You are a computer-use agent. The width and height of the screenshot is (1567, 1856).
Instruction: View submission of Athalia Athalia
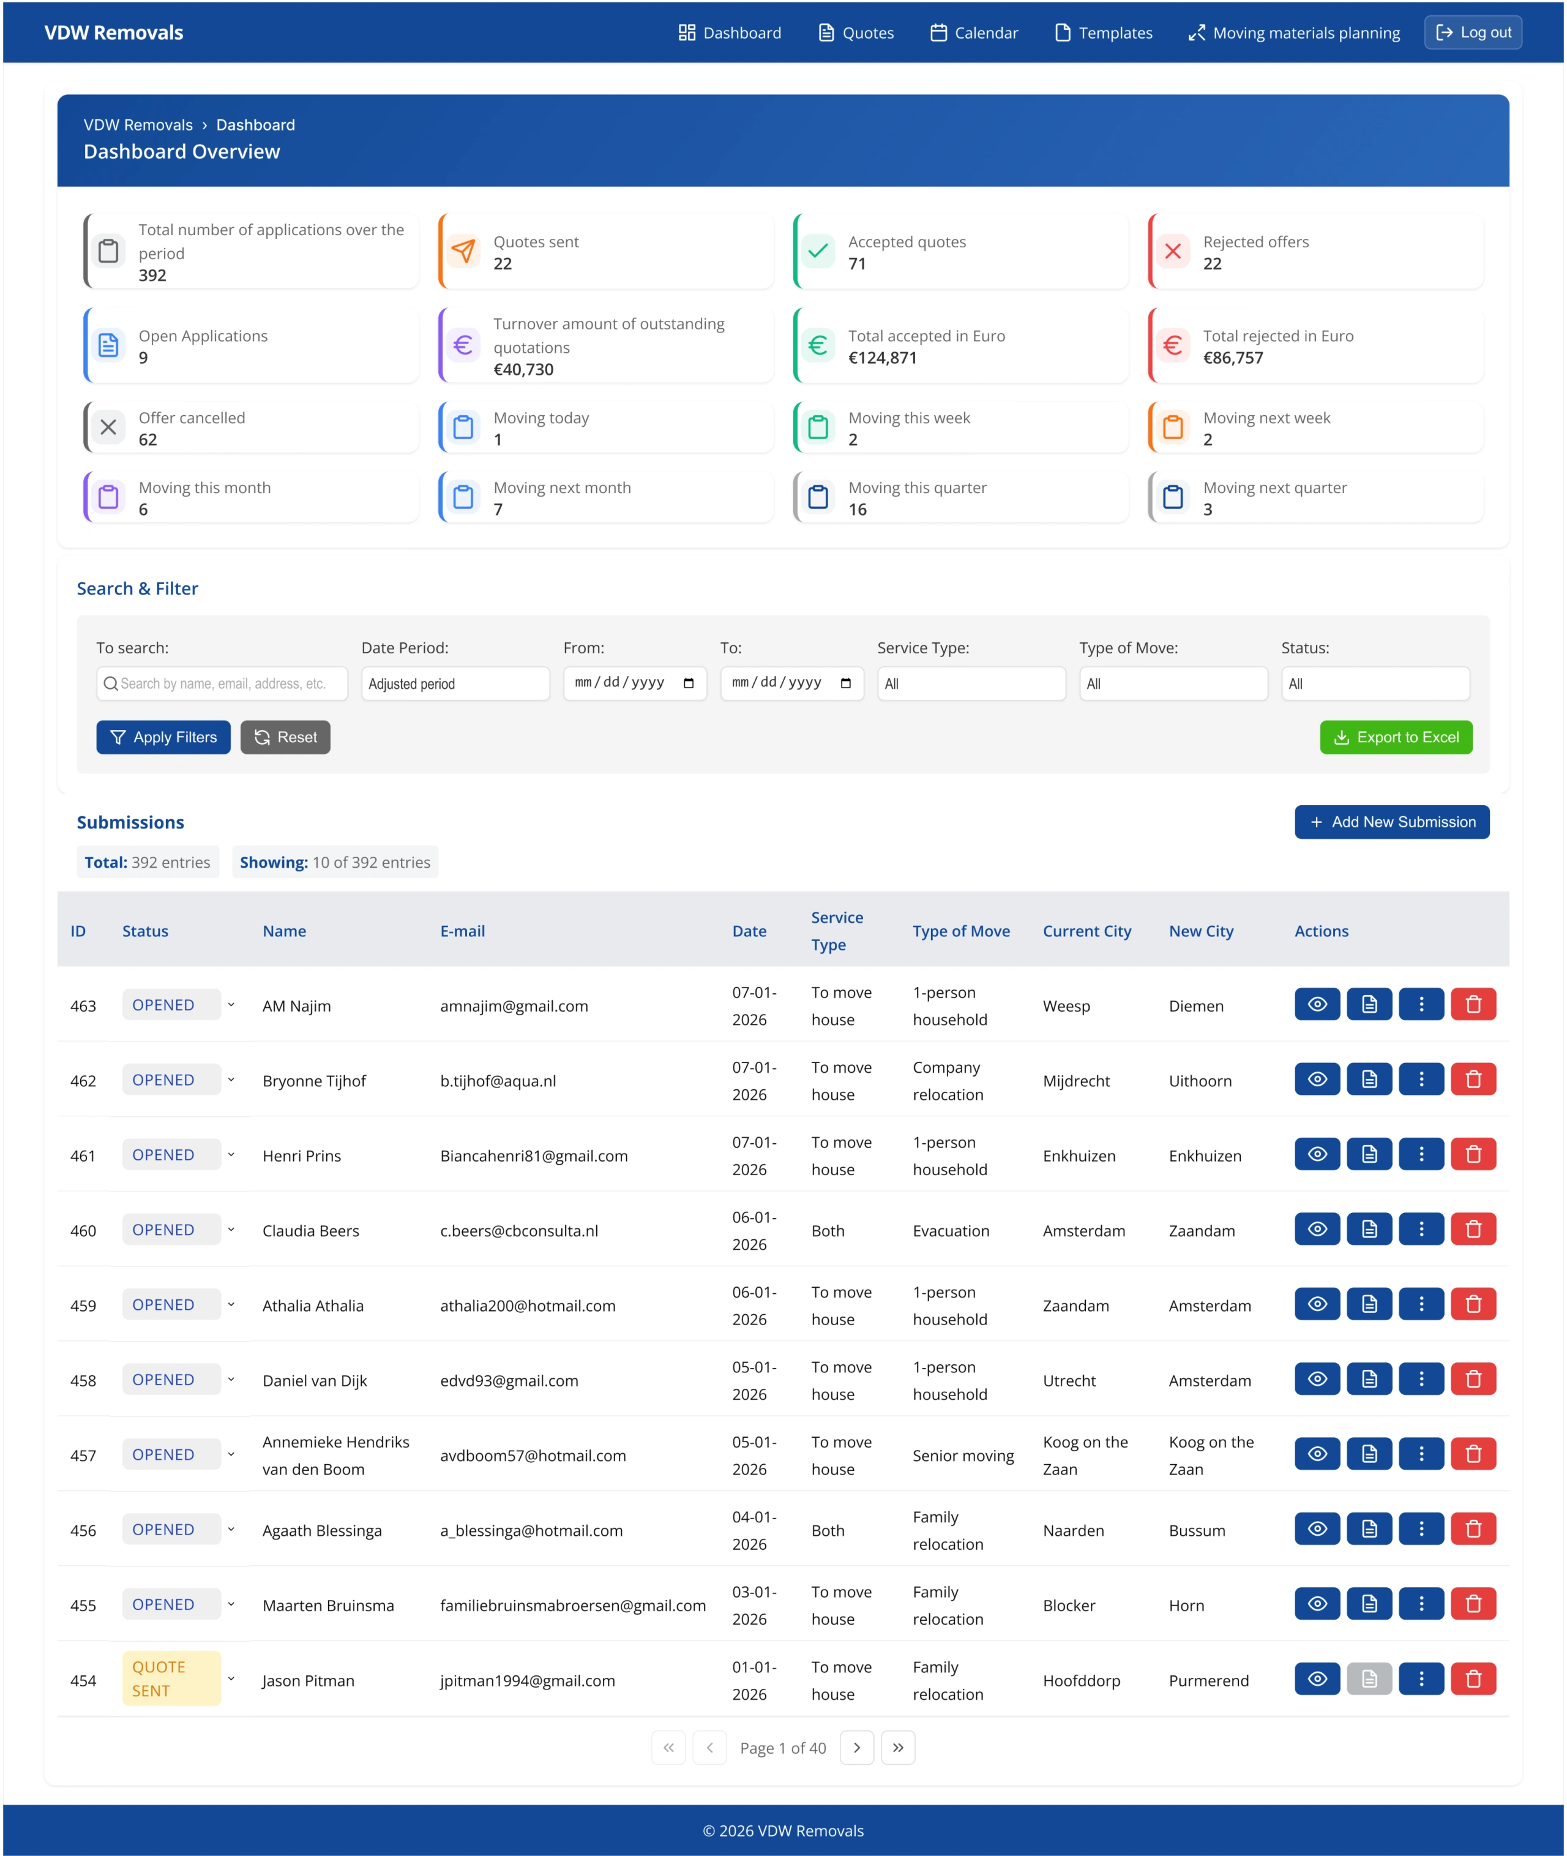[1317, 1304]
